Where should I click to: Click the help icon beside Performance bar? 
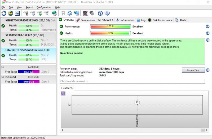(208, 26)
